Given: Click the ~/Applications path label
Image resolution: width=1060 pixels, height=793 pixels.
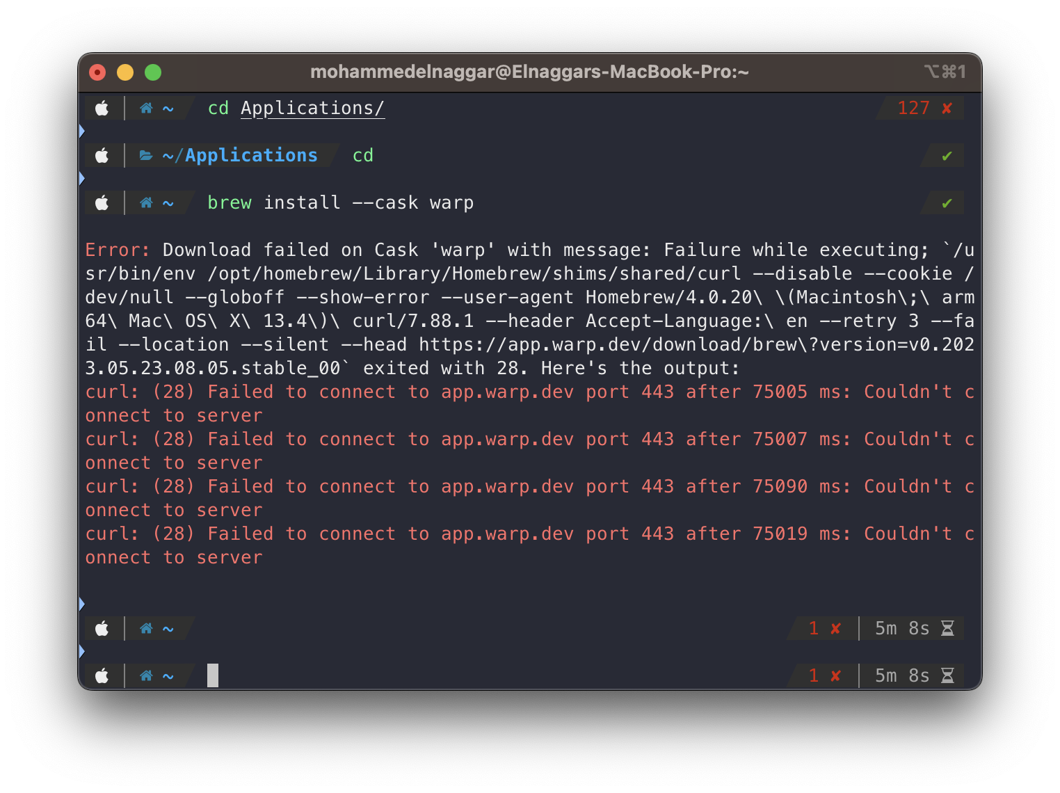Looking at the screenshot, I should click(x=240, y=155).
